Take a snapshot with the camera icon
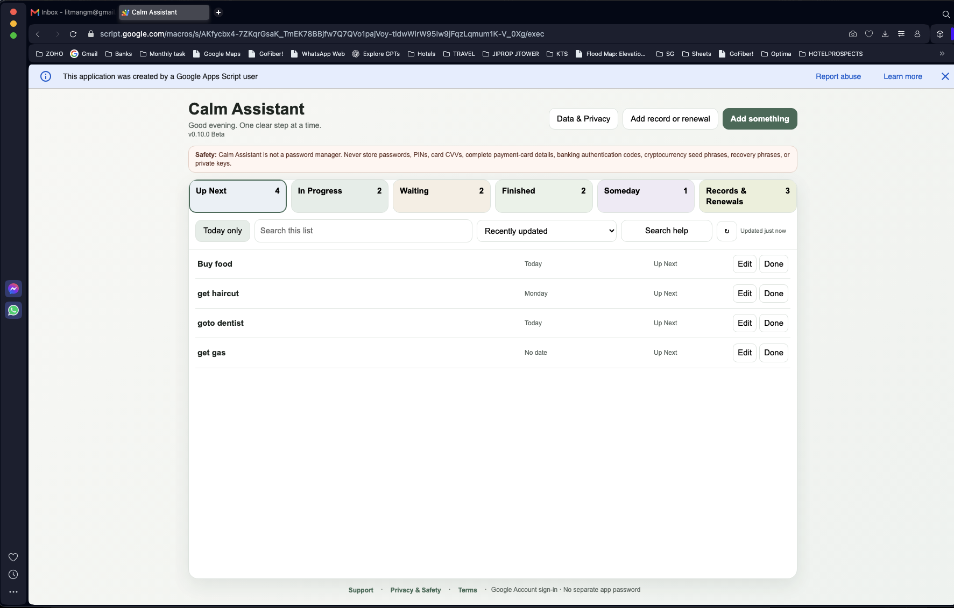954x608 pixels. coord(853,34)
